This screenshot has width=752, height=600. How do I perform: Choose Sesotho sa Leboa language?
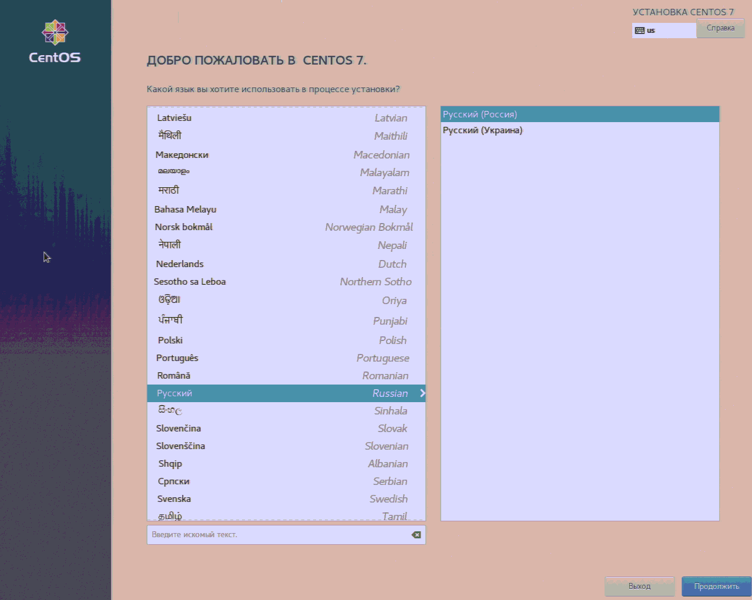click(x=286, y=282)
